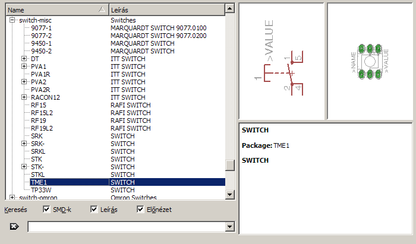Select the highlighted TME1 device
The width and height of the screenshot is (416, 244).
[39, 182]
